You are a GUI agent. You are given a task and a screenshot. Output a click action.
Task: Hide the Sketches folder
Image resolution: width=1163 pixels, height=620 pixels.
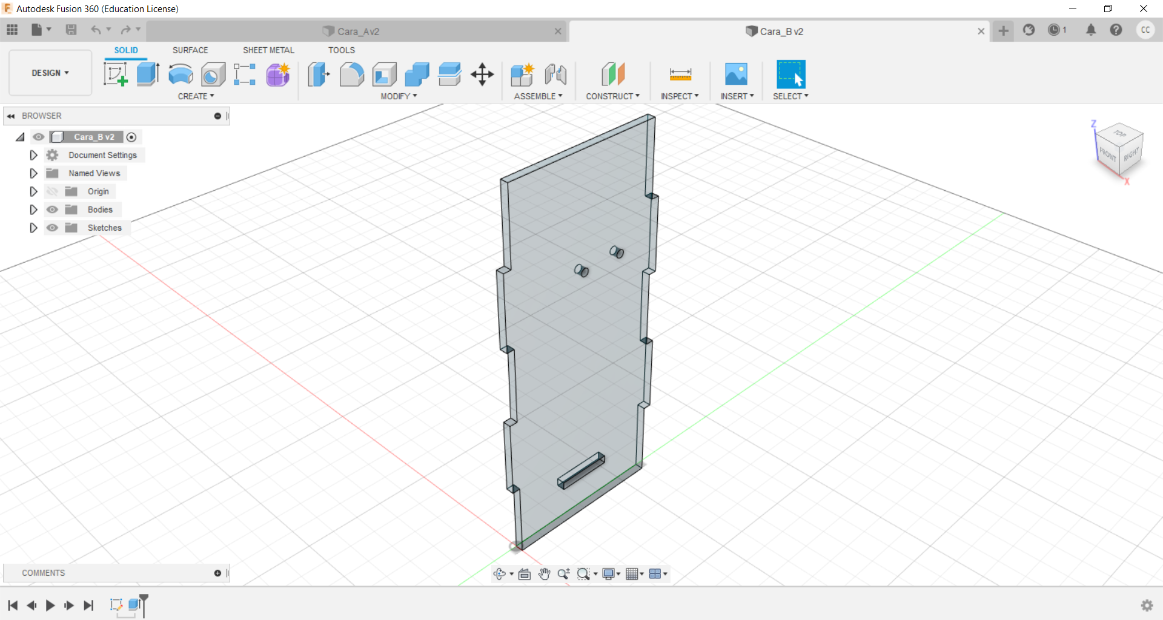point(53,228)
